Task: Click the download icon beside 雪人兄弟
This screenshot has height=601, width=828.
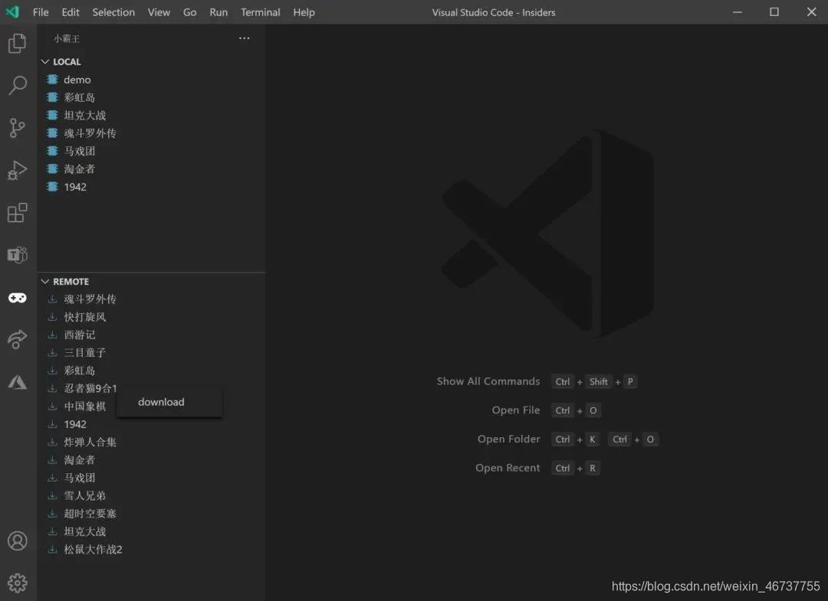Action: coord(52,495)
